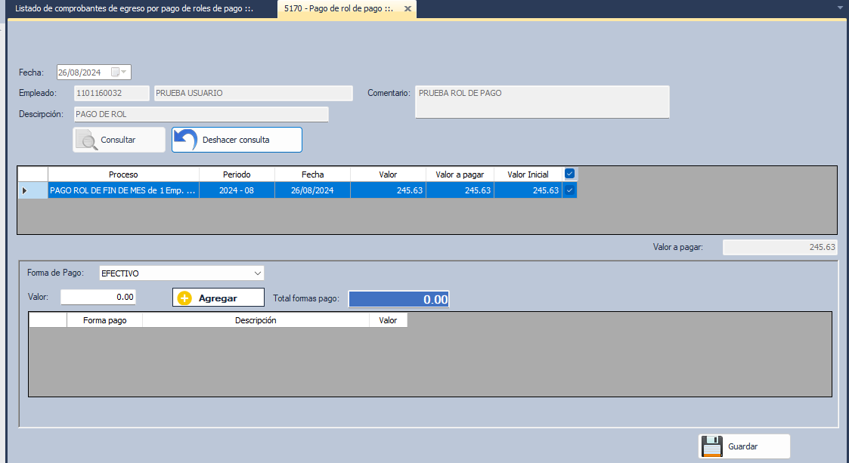Click the Proceso column header
The width and height of the screenshot is (849, 463).
pos(123,174)
